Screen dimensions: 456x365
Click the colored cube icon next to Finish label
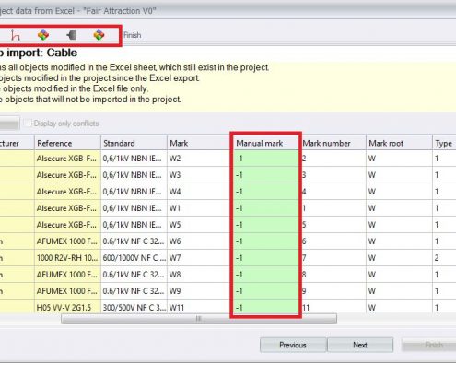[99, 35]
